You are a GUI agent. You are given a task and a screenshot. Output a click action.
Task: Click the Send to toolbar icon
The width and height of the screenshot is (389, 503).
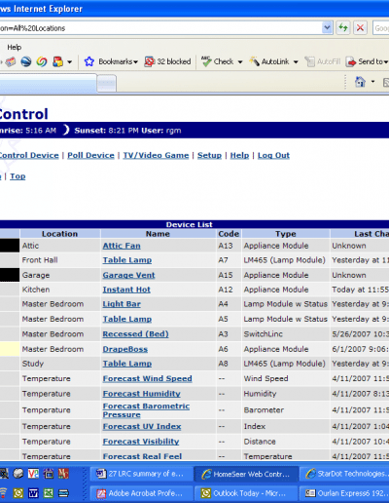tap(351, 61)
